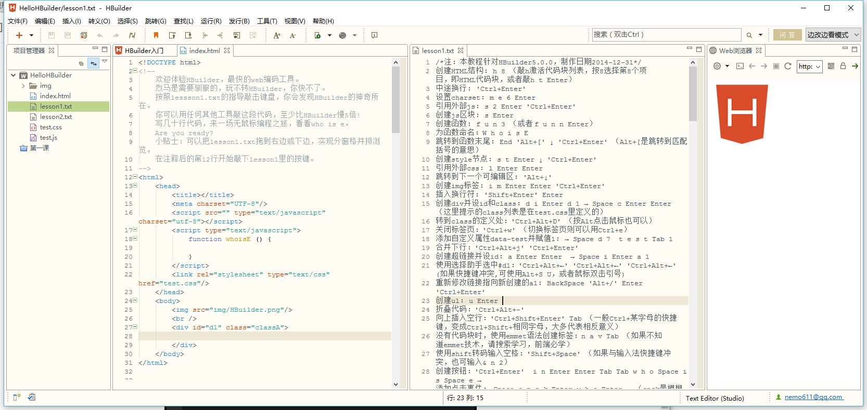Close the Web浏览器 tab
The image size is (867, 410).
759,50
